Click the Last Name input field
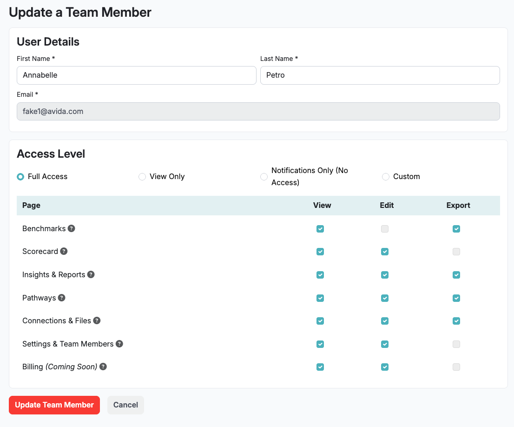 tap(380, 75)
